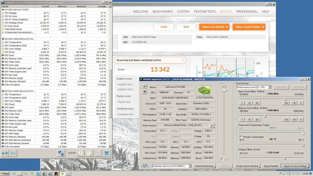Expand the Physics score section in 3DMark
Image resolution: width=313 pixels, height=176 pixels.
click(x=127, y=96)
